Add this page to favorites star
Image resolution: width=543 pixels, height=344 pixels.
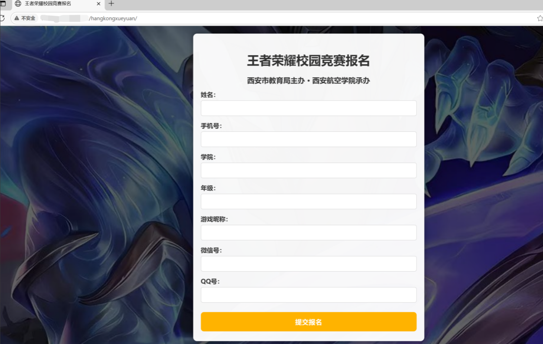pyautogui.click(x=540, y=18)
